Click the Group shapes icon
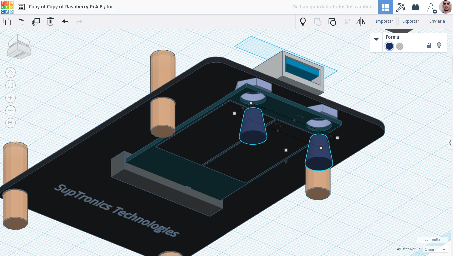453x256 pixels. point(318,22)
